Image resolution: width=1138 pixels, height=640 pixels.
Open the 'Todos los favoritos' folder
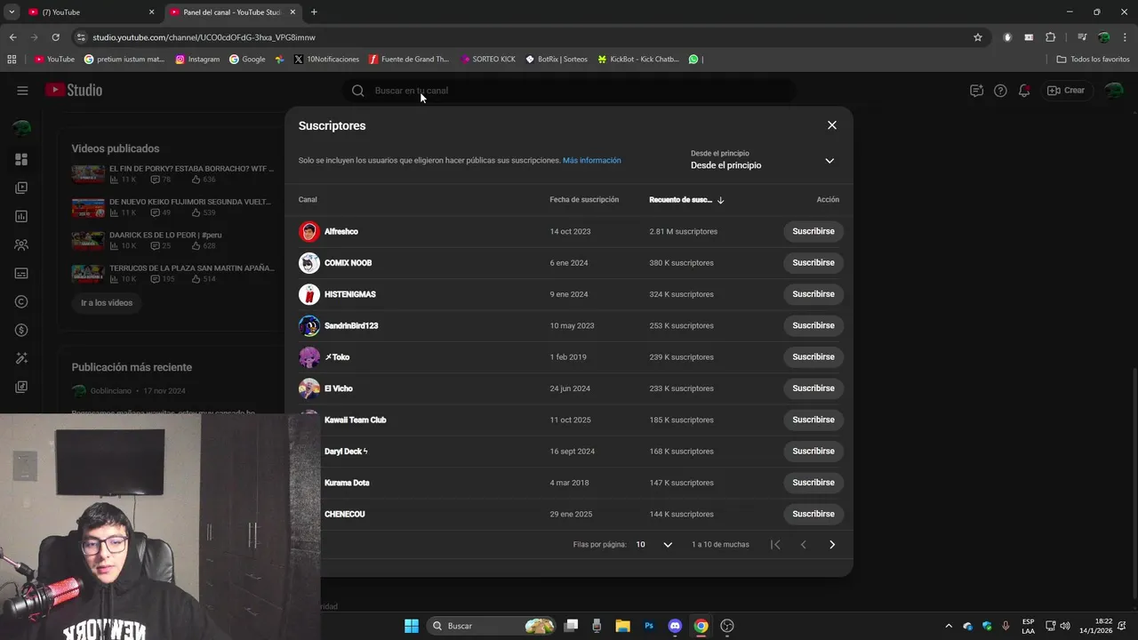(x=1094, y=59)
